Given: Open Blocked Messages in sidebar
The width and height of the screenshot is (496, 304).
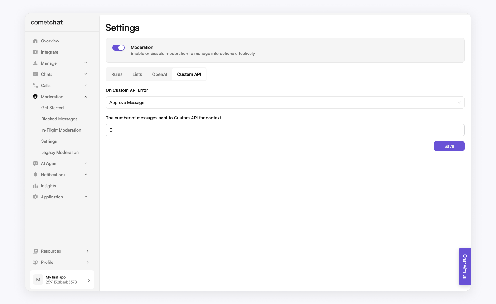Looking at the screenshot, I should coord(59,119).
